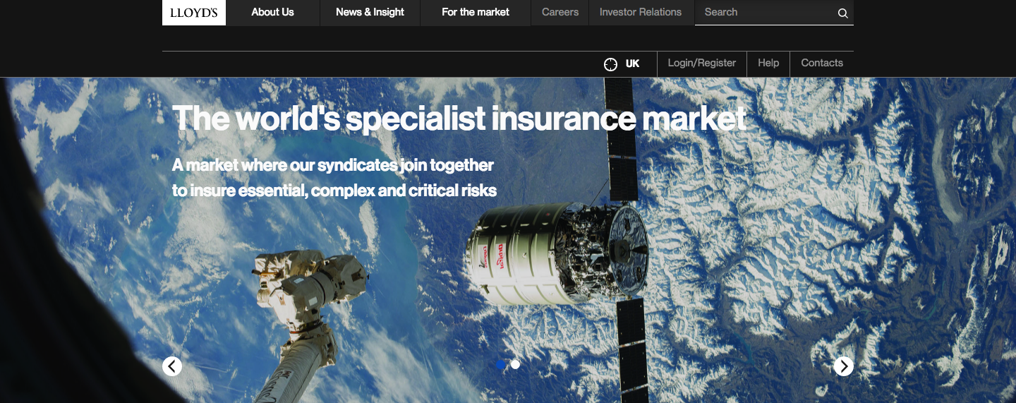Click the UK region locator icon
Viewport: 1016px width, 403px height.
(x=610, y=64)
